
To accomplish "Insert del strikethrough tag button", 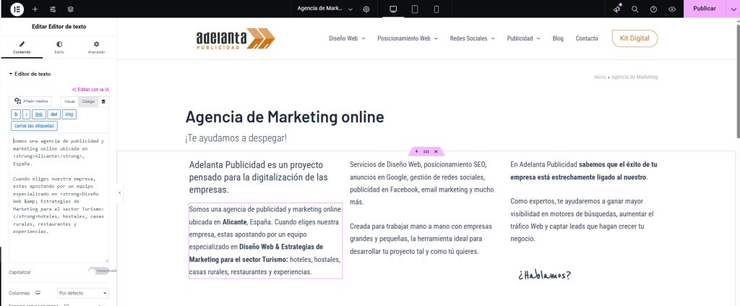I will (53, 114).
